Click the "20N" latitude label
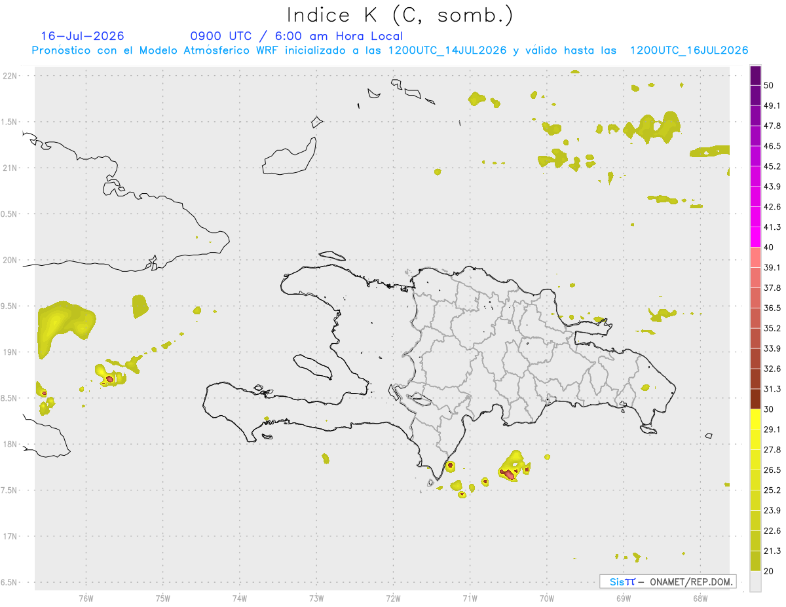Viewport: 786px width, 607px height. pos(11,260)
